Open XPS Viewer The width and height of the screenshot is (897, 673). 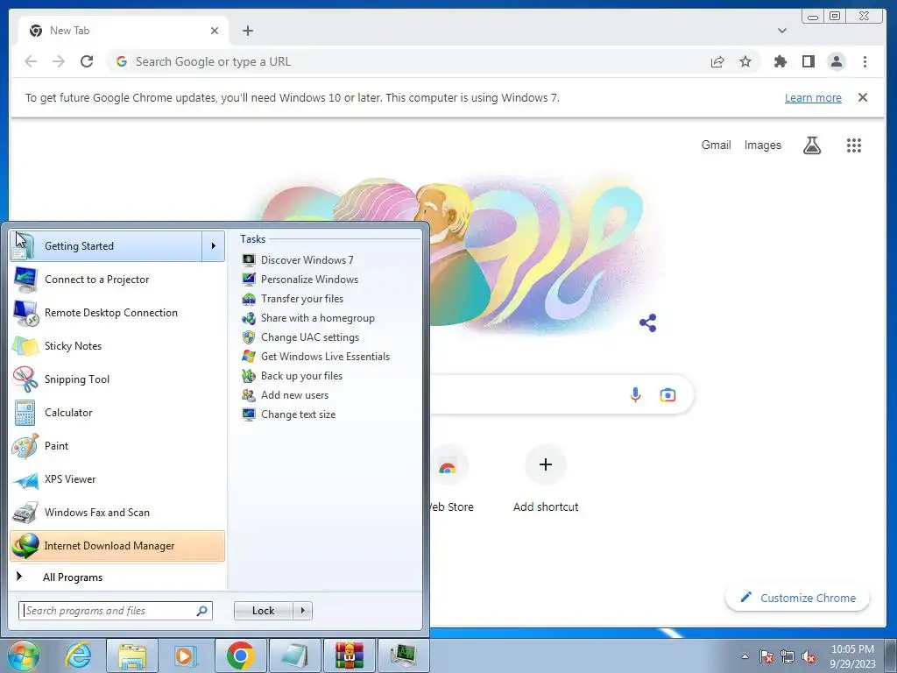117,479
